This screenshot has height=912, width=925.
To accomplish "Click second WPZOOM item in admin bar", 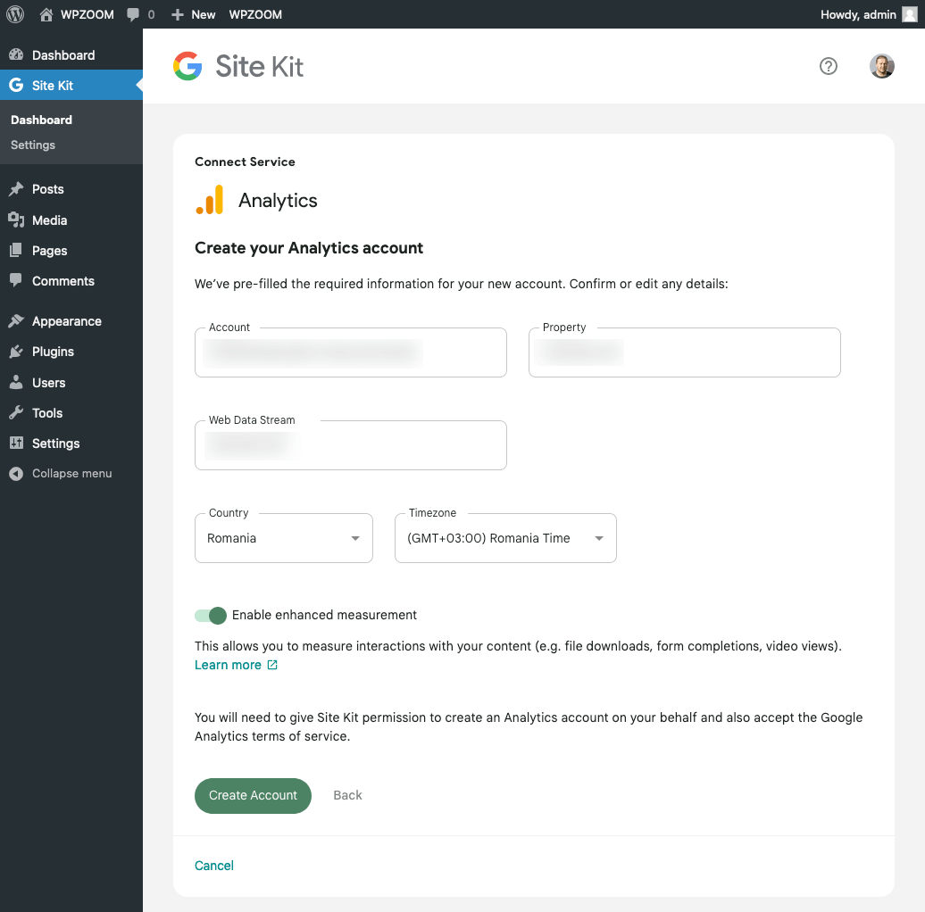I will 255,15.
